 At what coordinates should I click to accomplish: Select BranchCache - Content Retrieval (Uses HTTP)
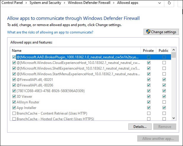tap(52, 113)
